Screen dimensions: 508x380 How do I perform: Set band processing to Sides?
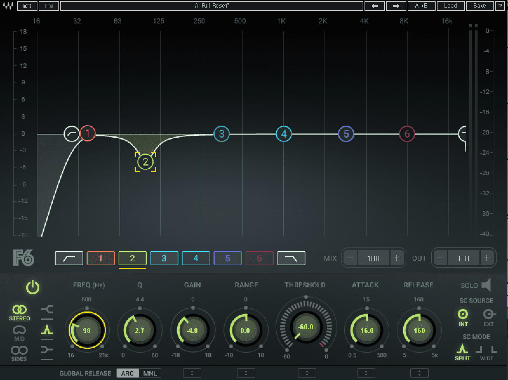point(19,353)
